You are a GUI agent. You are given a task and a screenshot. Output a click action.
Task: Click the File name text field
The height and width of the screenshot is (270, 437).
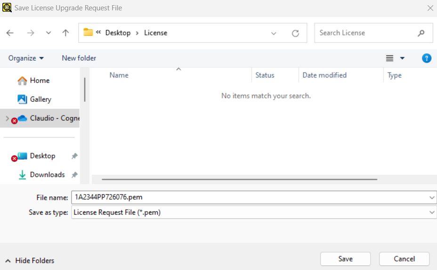pyautogui.click(x=250, y=197)
